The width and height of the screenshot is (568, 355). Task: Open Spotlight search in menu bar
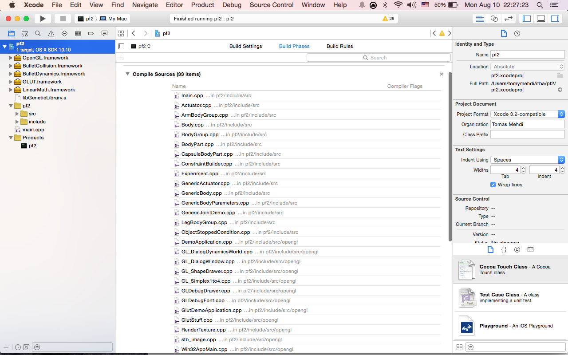click(x=540, y=5)
